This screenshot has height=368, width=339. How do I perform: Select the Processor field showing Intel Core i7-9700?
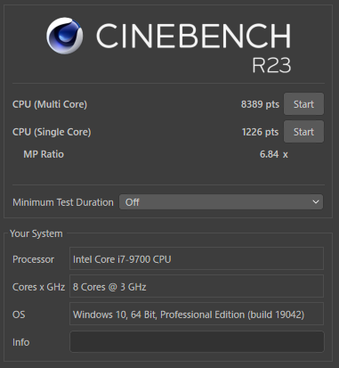click(x=197, y=258)
